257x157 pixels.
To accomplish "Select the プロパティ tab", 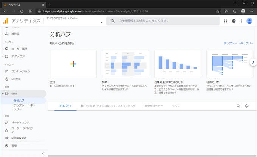I will [65, 106].
